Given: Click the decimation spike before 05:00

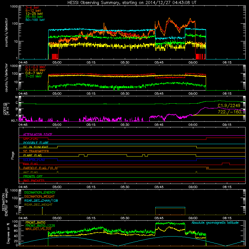Looking at the screenshot, I should pos(42,211).
